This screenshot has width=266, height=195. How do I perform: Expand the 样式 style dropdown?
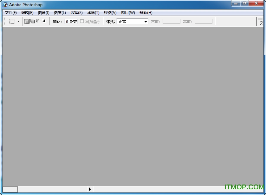[x=146, y=22]
